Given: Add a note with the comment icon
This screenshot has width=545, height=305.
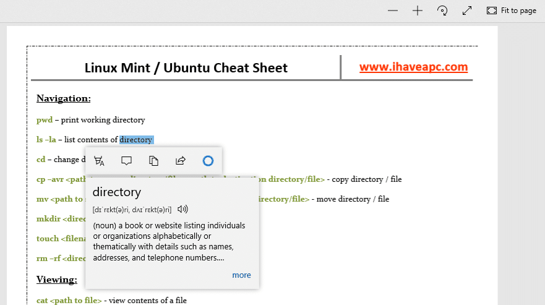Looking at the screenshot, I should coord(126,161).
